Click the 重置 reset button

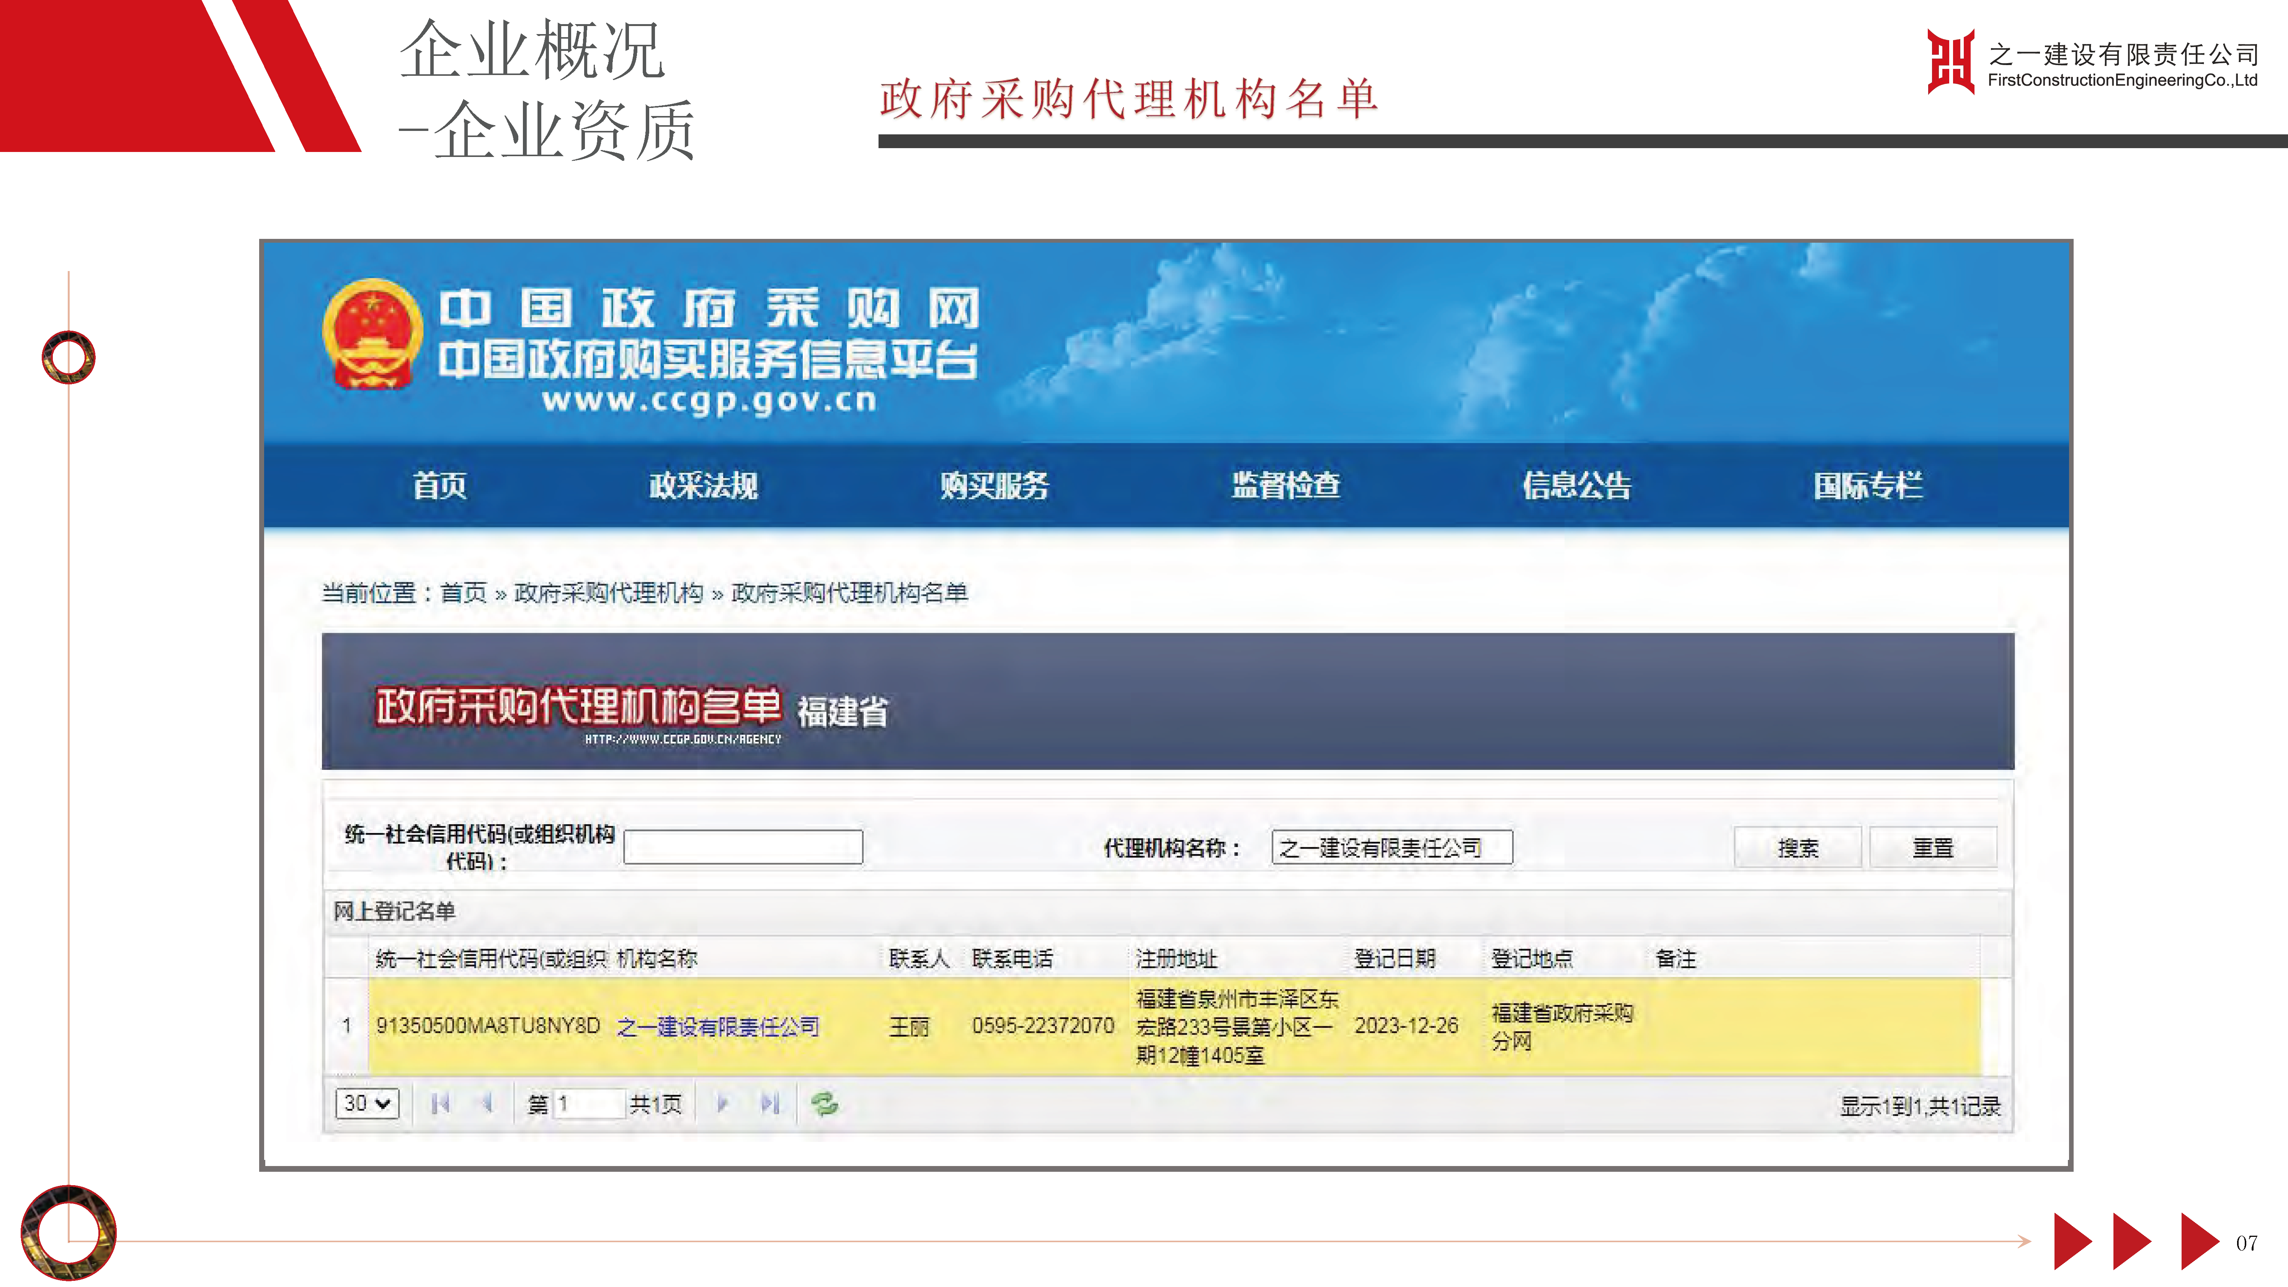point(1933,847)
